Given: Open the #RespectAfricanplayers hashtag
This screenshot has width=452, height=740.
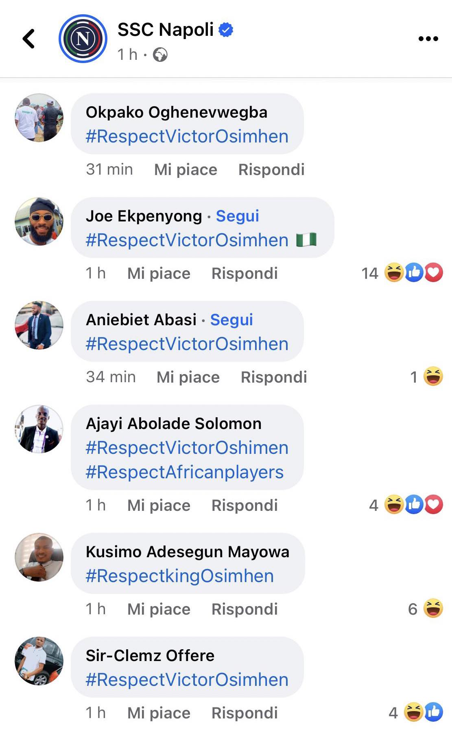Looking at the screenshot, I should click(x=184, y=472).
